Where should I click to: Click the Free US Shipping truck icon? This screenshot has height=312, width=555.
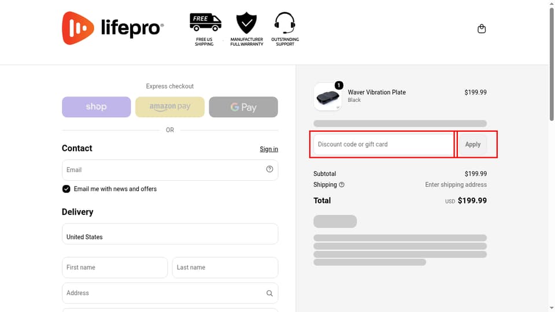[205, 22]
